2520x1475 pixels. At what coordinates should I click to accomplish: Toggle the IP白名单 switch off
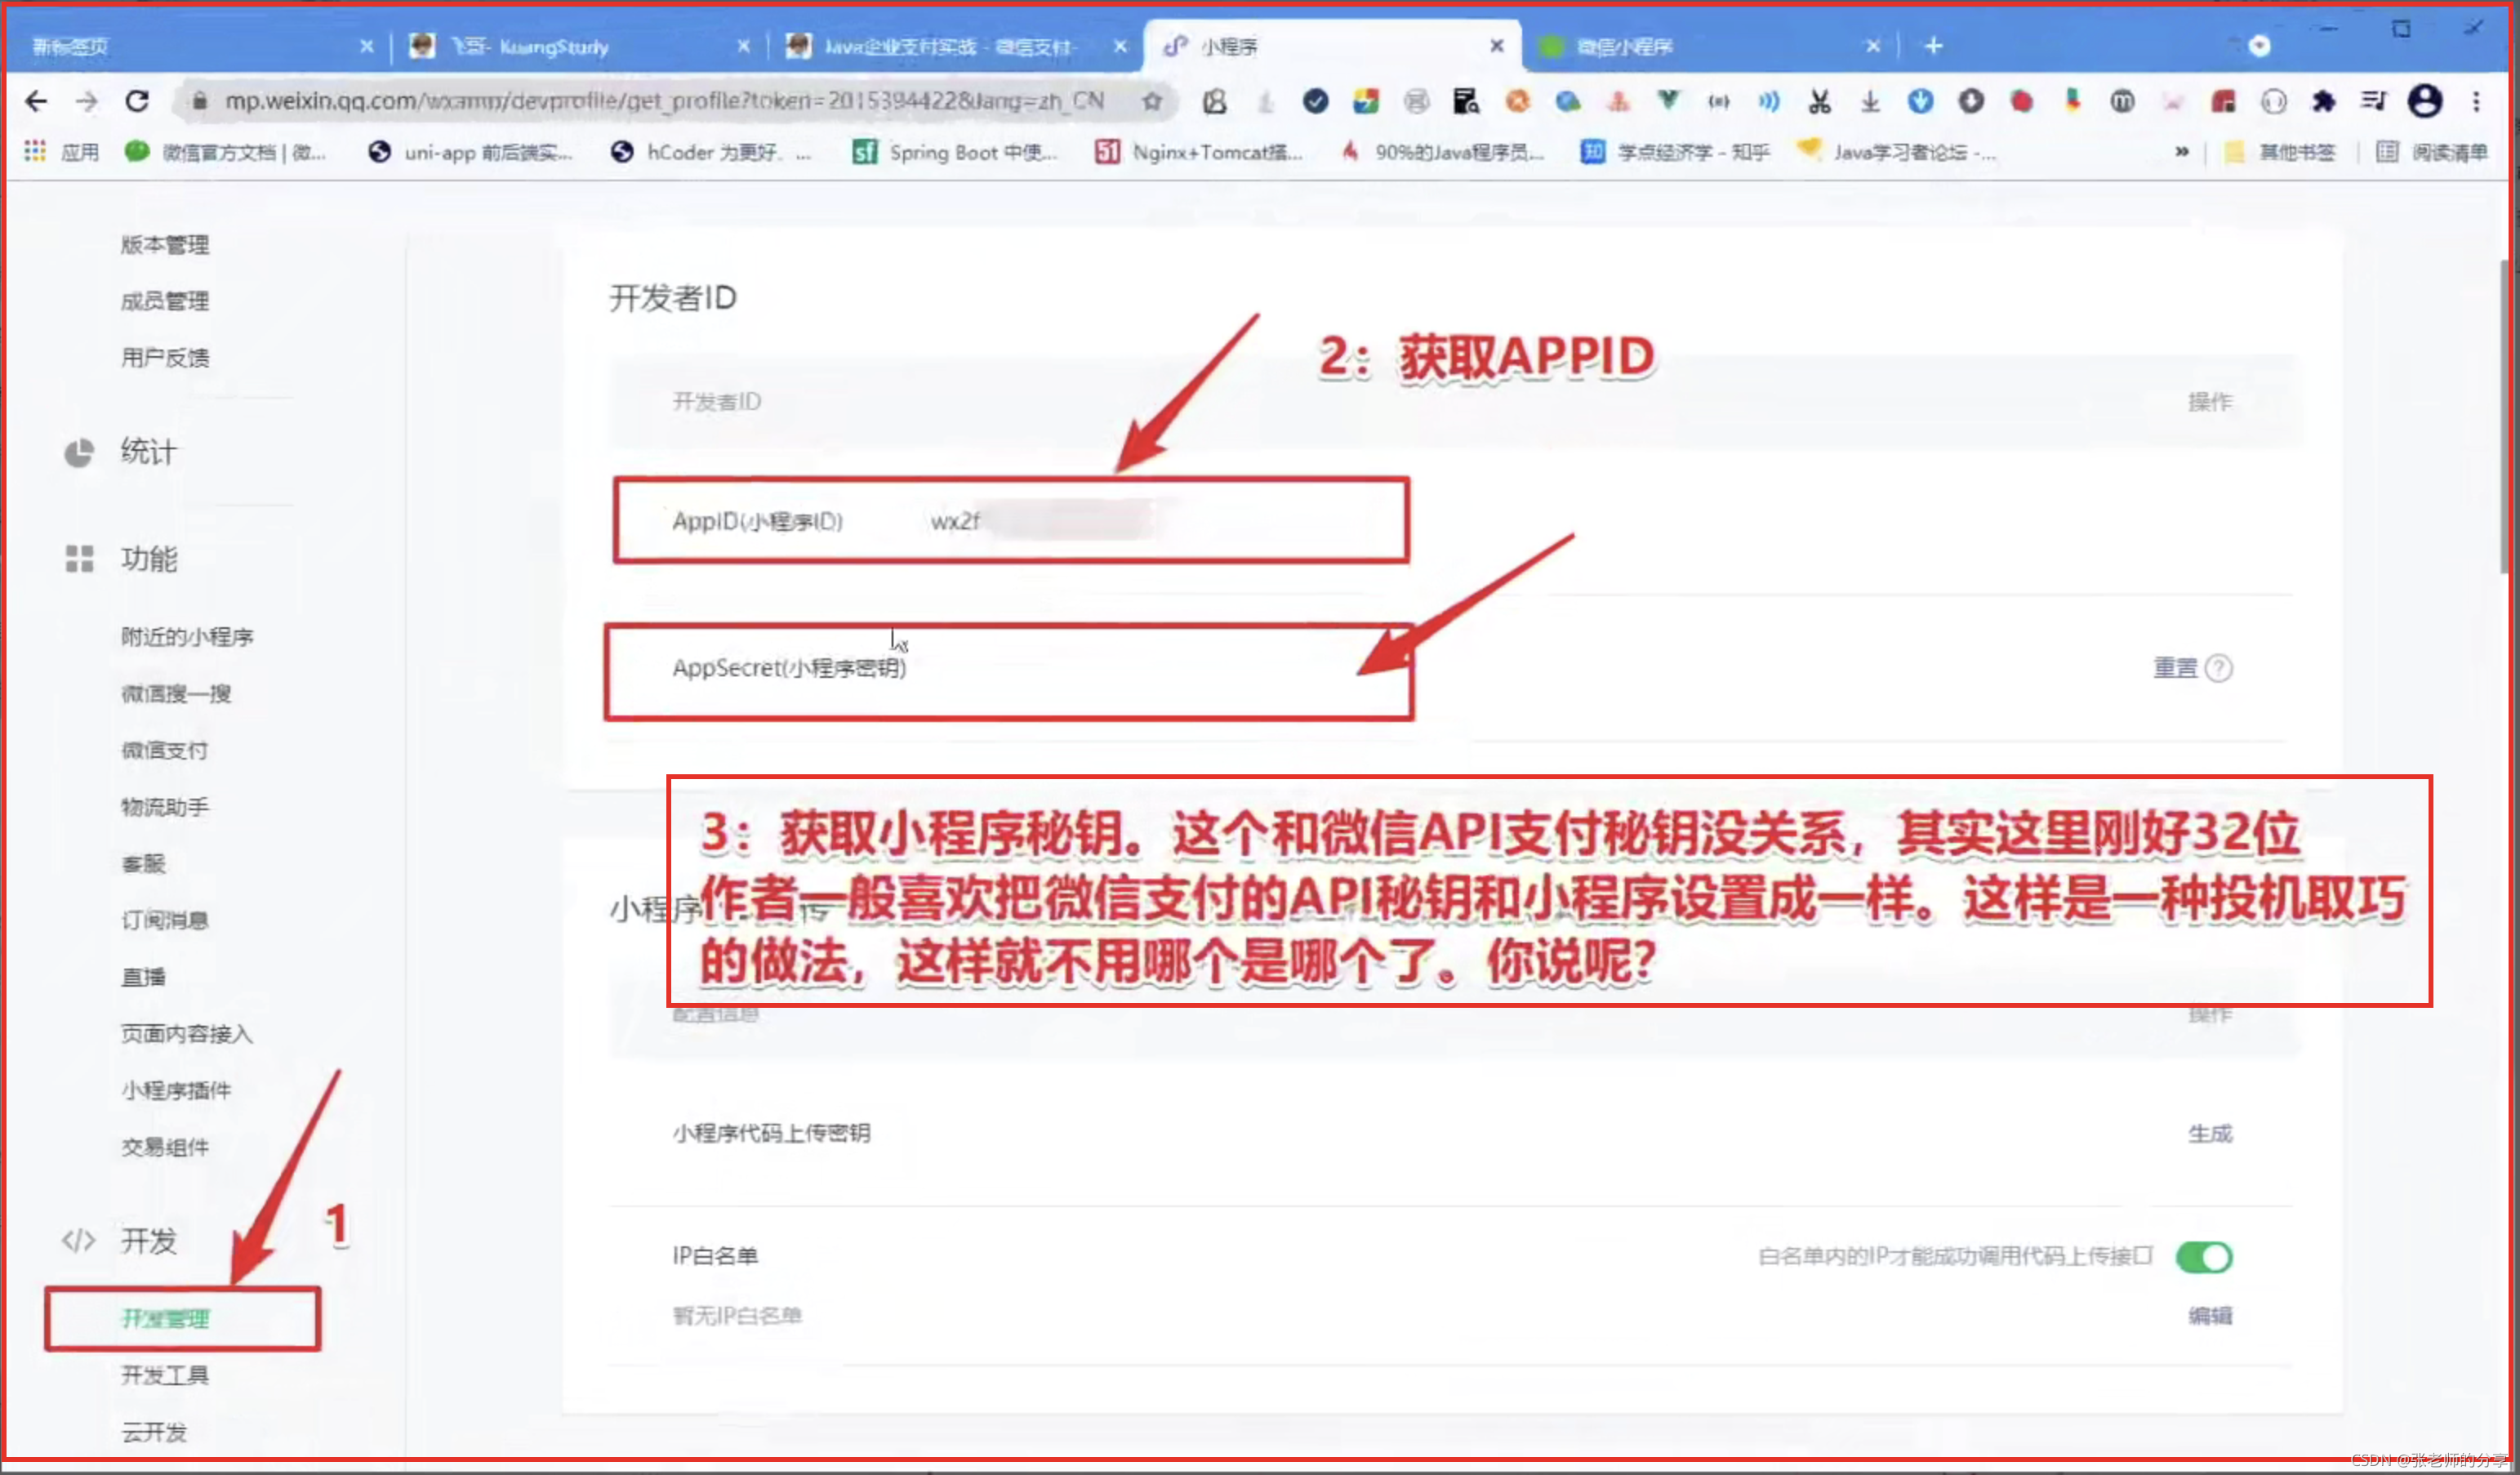(x=2204, y=1257)
